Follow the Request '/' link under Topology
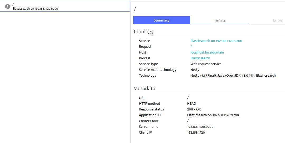The height and width of the screenshot is (143, 285). [191, 47]
